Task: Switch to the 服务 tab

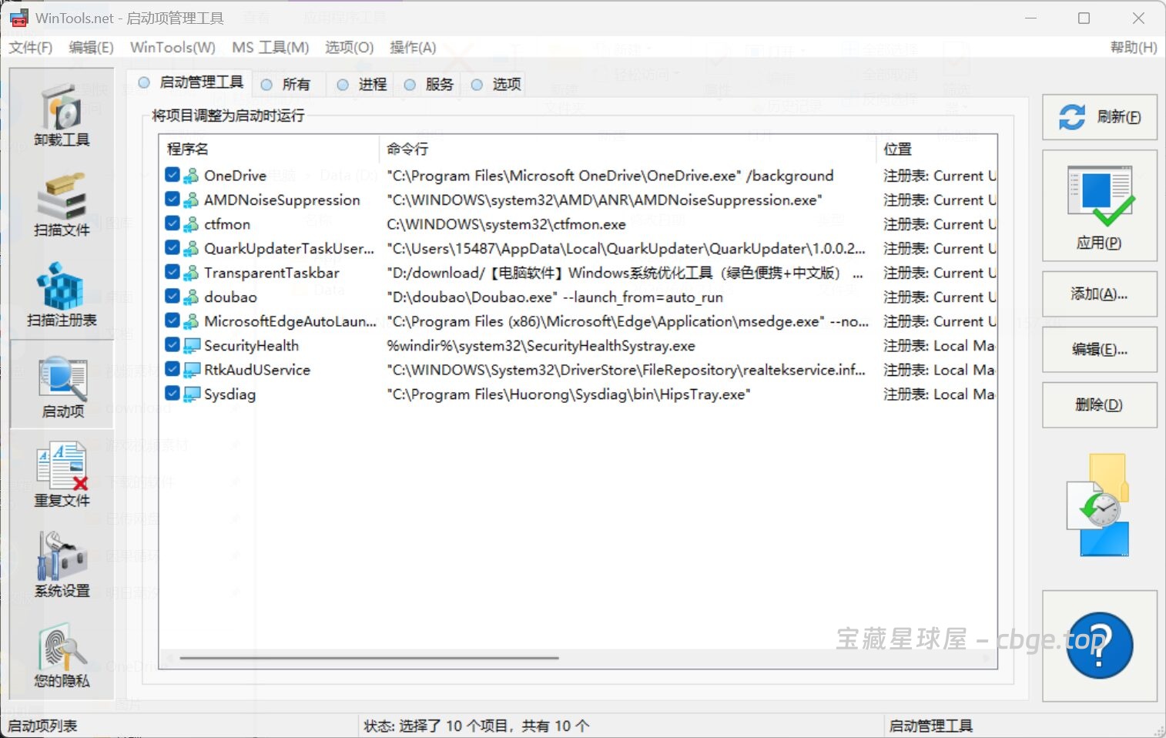Action: point(429,85)
